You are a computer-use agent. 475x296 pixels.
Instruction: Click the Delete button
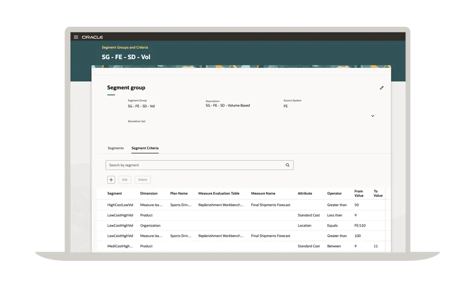coord(142,180)
